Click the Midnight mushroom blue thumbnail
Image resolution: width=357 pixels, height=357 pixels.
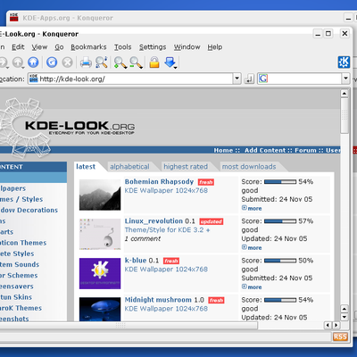pos(100,309)
